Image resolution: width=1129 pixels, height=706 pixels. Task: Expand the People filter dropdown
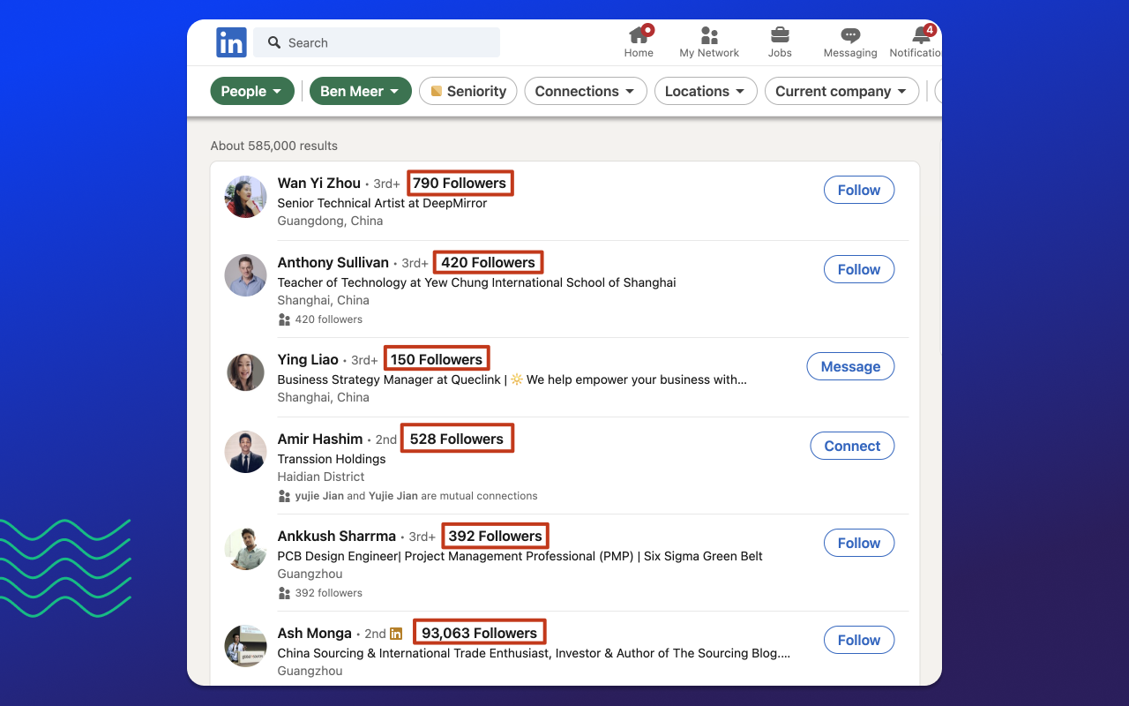coord(252,91)
